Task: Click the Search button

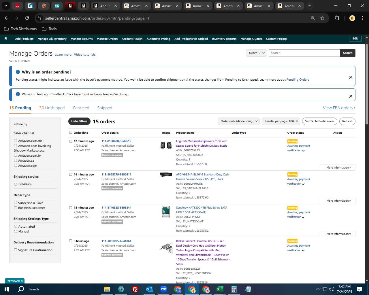Action: click(348, 53)
